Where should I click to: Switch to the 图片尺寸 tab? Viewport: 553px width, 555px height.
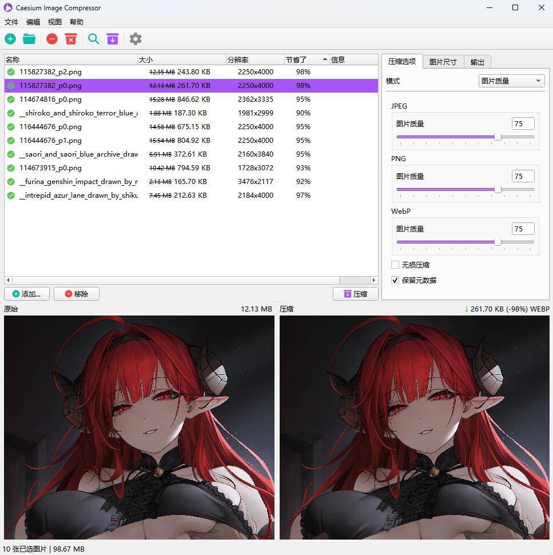coord(443,62)
